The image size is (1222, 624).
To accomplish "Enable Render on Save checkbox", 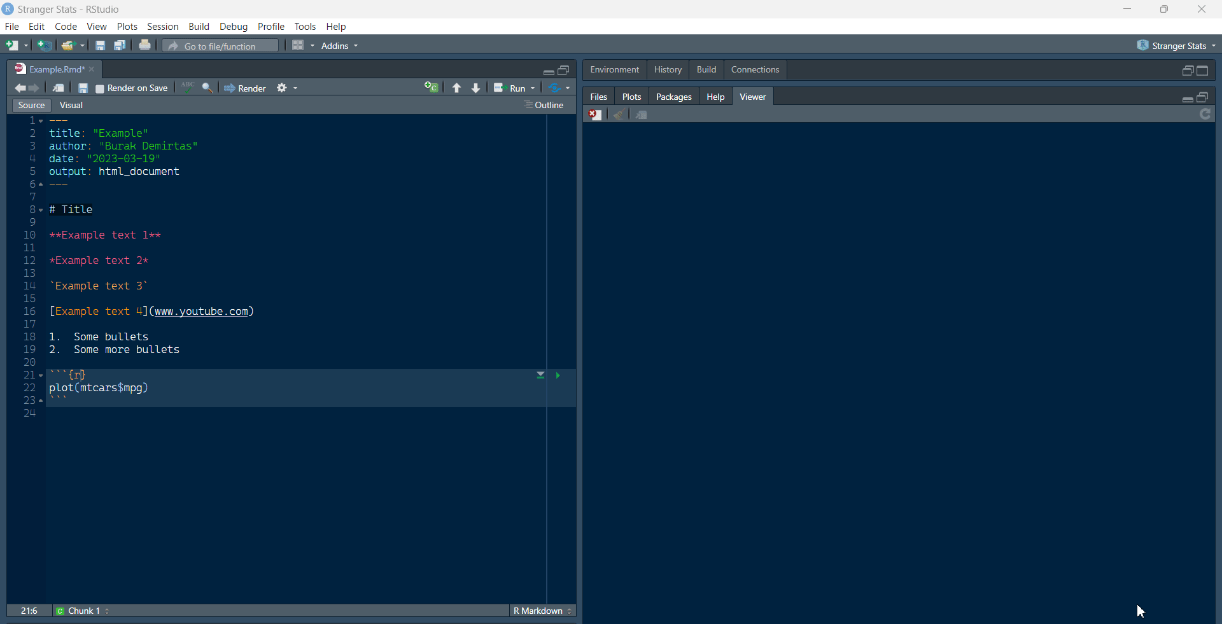I will click(100, 89).
